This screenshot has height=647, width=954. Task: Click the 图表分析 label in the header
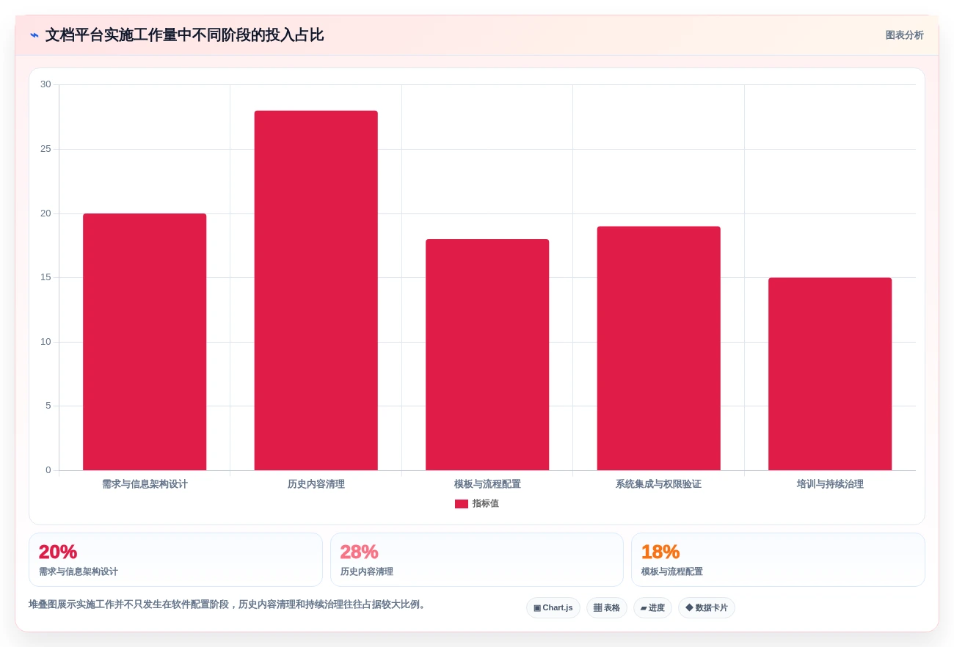904,35
